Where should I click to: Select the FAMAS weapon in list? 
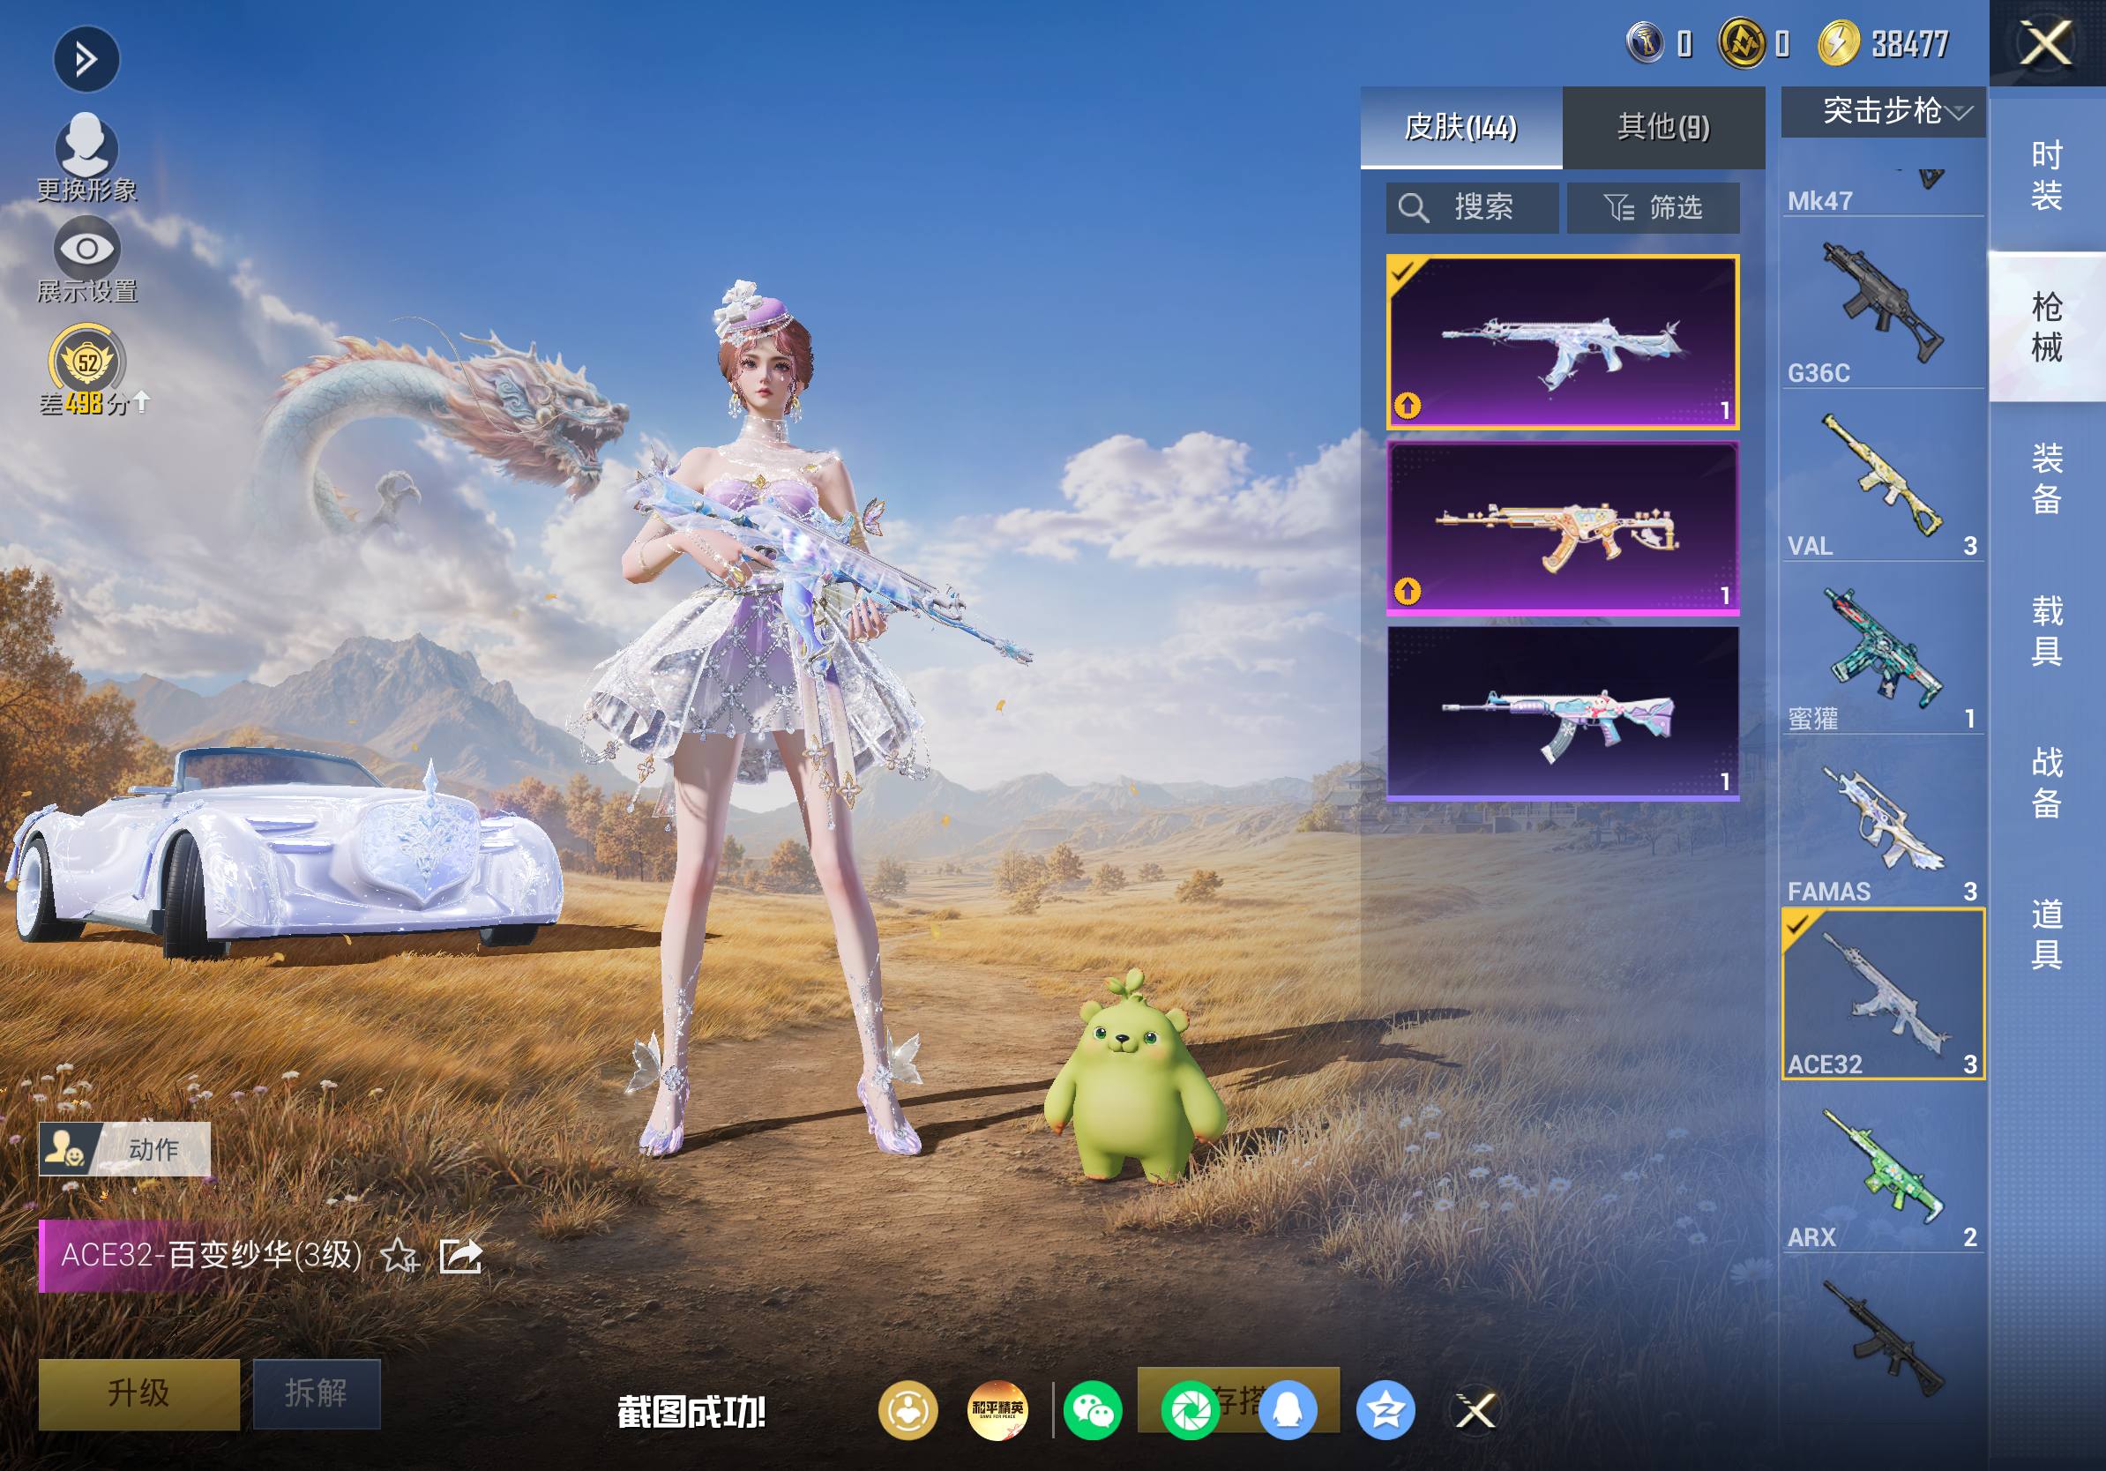coord(1883,822)
